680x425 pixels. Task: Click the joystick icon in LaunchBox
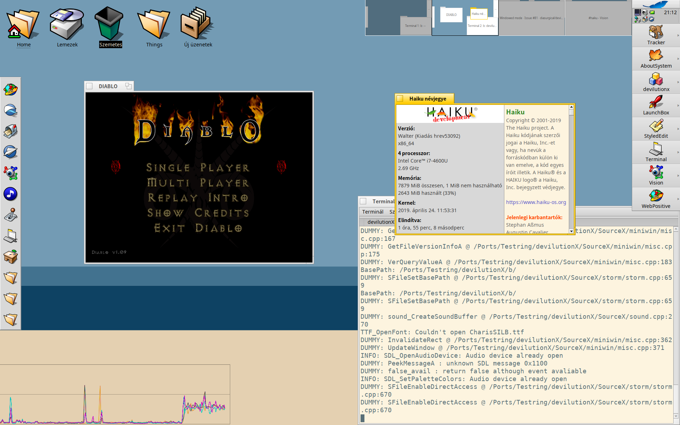[11, 215]
